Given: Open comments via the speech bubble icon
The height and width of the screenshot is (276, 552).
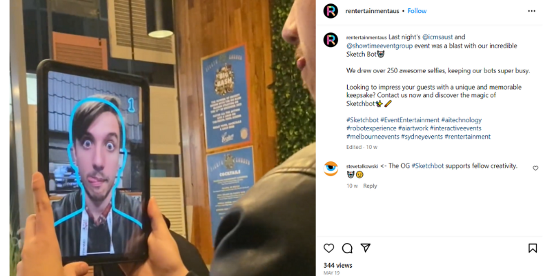Looking at the screenshot, I should 347,248.
